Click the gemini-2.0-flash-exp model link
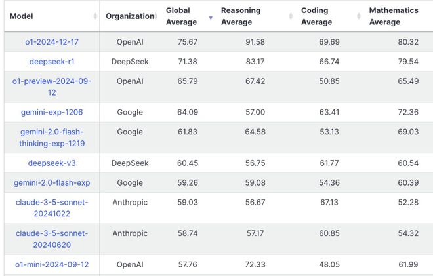 [x=52, y=182]
